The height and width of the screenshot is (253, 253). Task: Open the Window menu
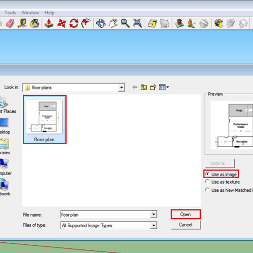pyautogui.click(x=30, y=13)
